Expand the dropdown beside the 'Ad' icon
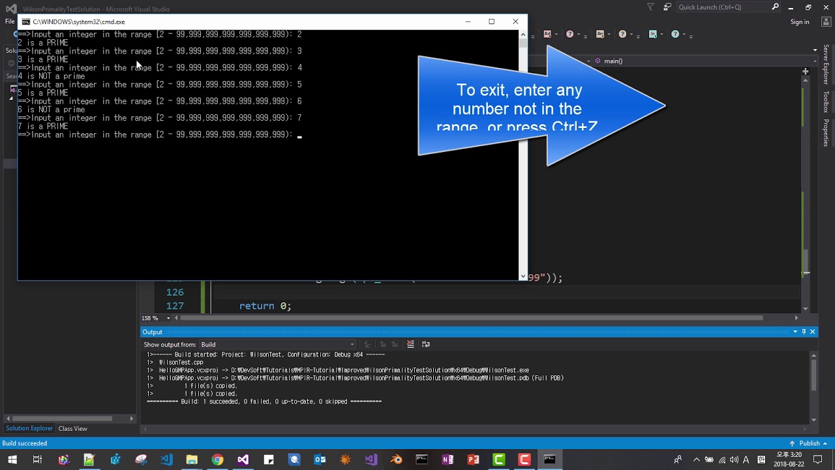The image size is (835, 470). 557,35
